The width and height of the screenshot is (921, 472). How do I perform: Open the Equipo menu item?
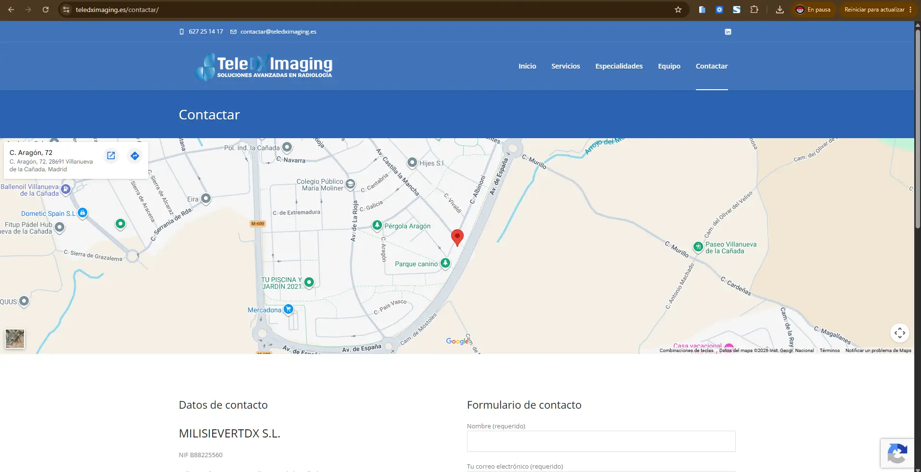(x=669, y=66)
